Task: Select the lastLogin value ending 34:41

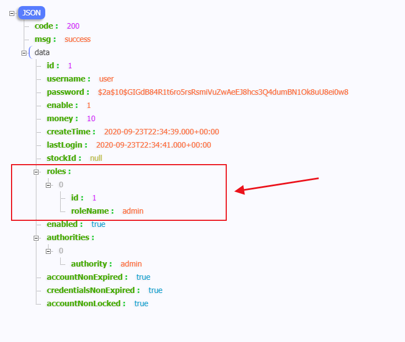Action: click(154, 145)
